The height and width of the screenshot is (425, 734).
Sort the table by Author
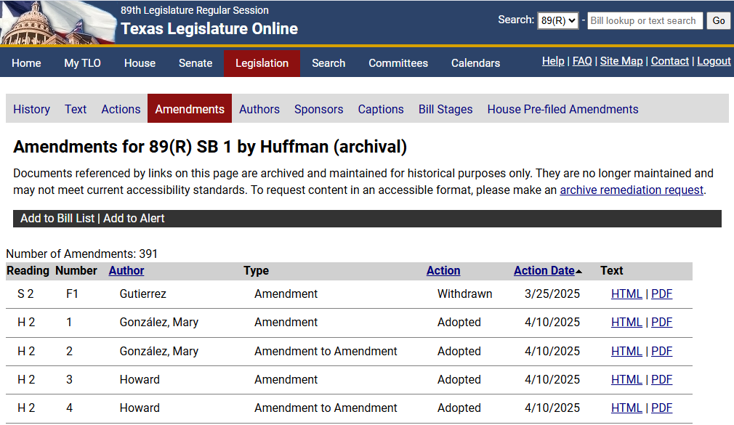[126, 270]
